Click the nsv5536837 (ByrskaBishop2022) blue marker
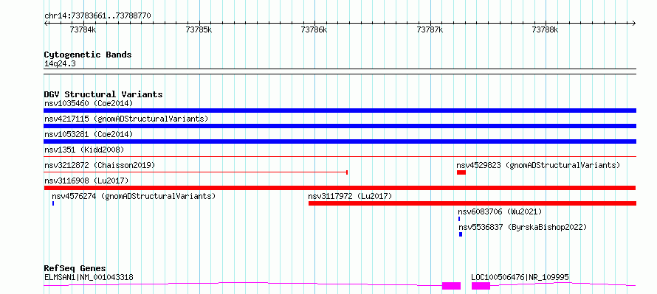 (461, 234)
